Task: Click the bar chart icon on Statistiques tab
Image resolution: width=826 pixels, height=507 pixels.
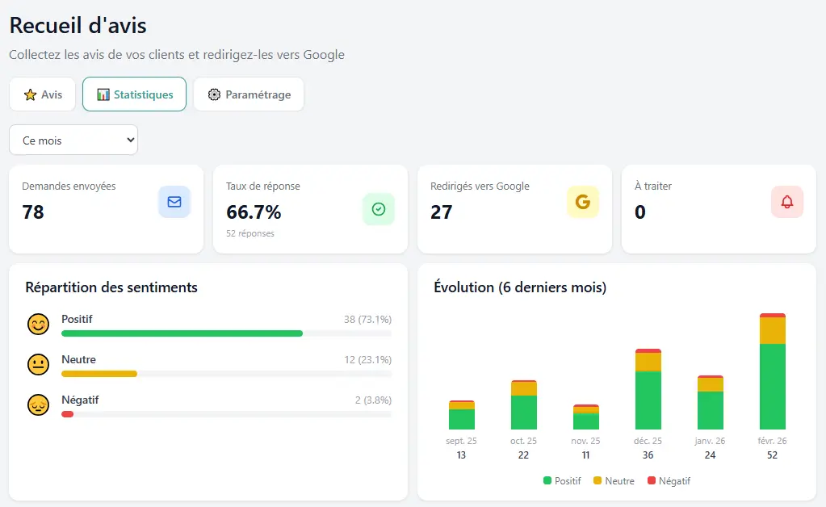Action: coord(102,94)
